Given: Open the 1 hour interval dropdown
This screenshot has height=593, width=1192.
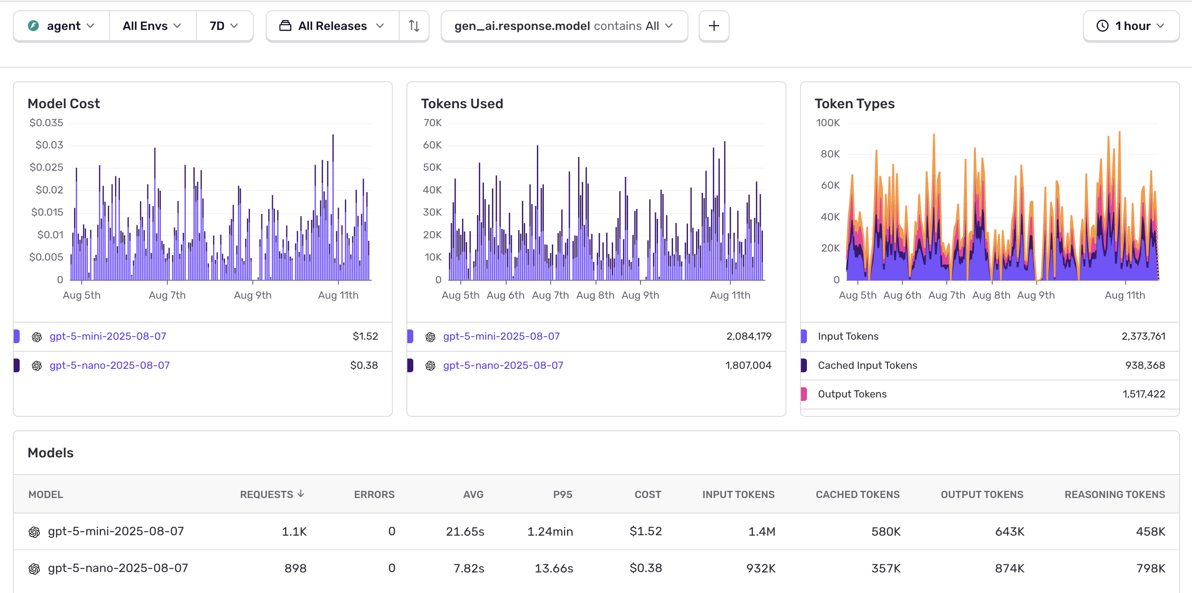Looking at the screenshot, I should click(x=1130, y=26).
